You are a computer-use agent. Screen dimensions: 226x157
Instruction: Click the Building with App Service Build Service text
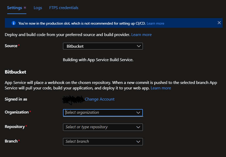(98, 60)
